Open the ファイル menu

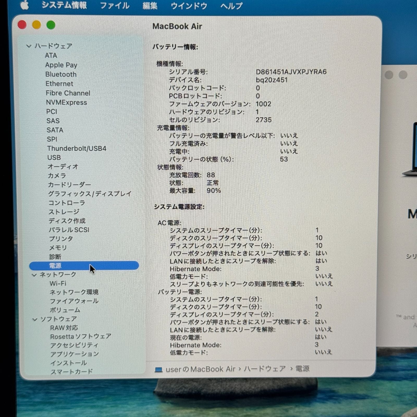click(115, 5)
